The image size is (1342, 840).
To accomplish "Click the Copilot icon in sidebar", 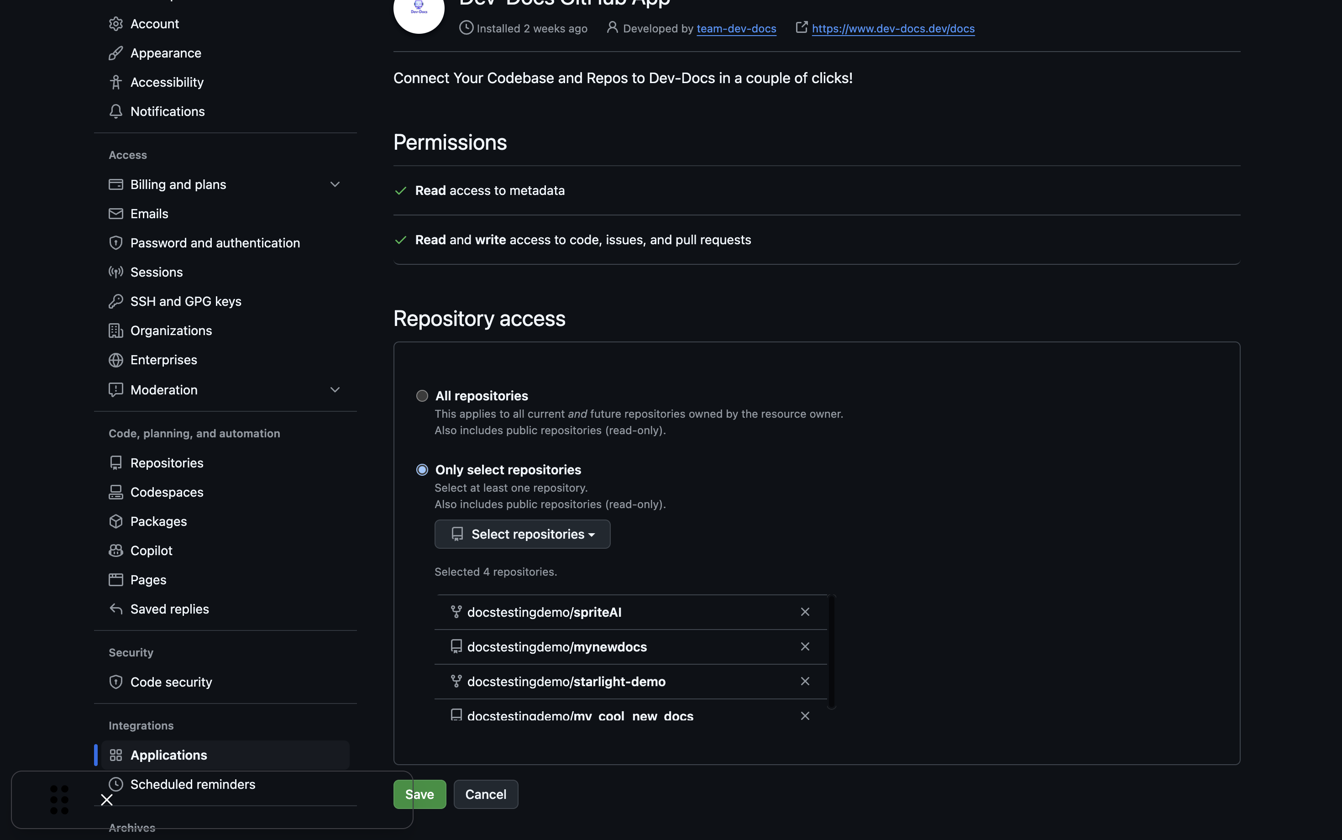I will point(115,551).
